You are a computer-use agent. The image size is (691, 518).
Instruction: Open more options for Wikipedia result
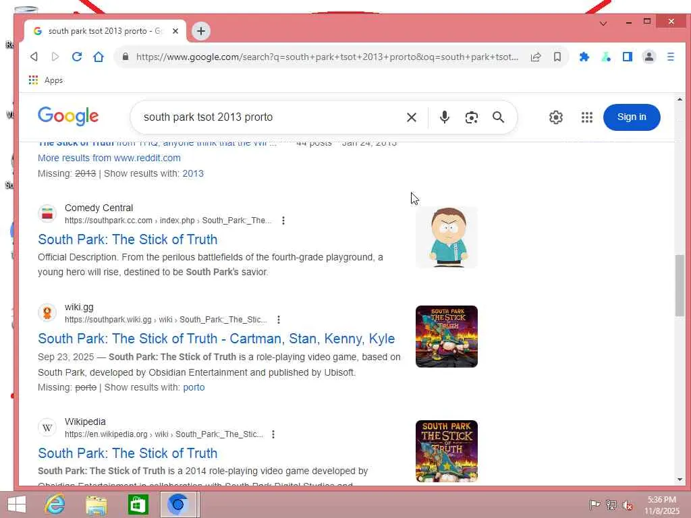(273, 434)
